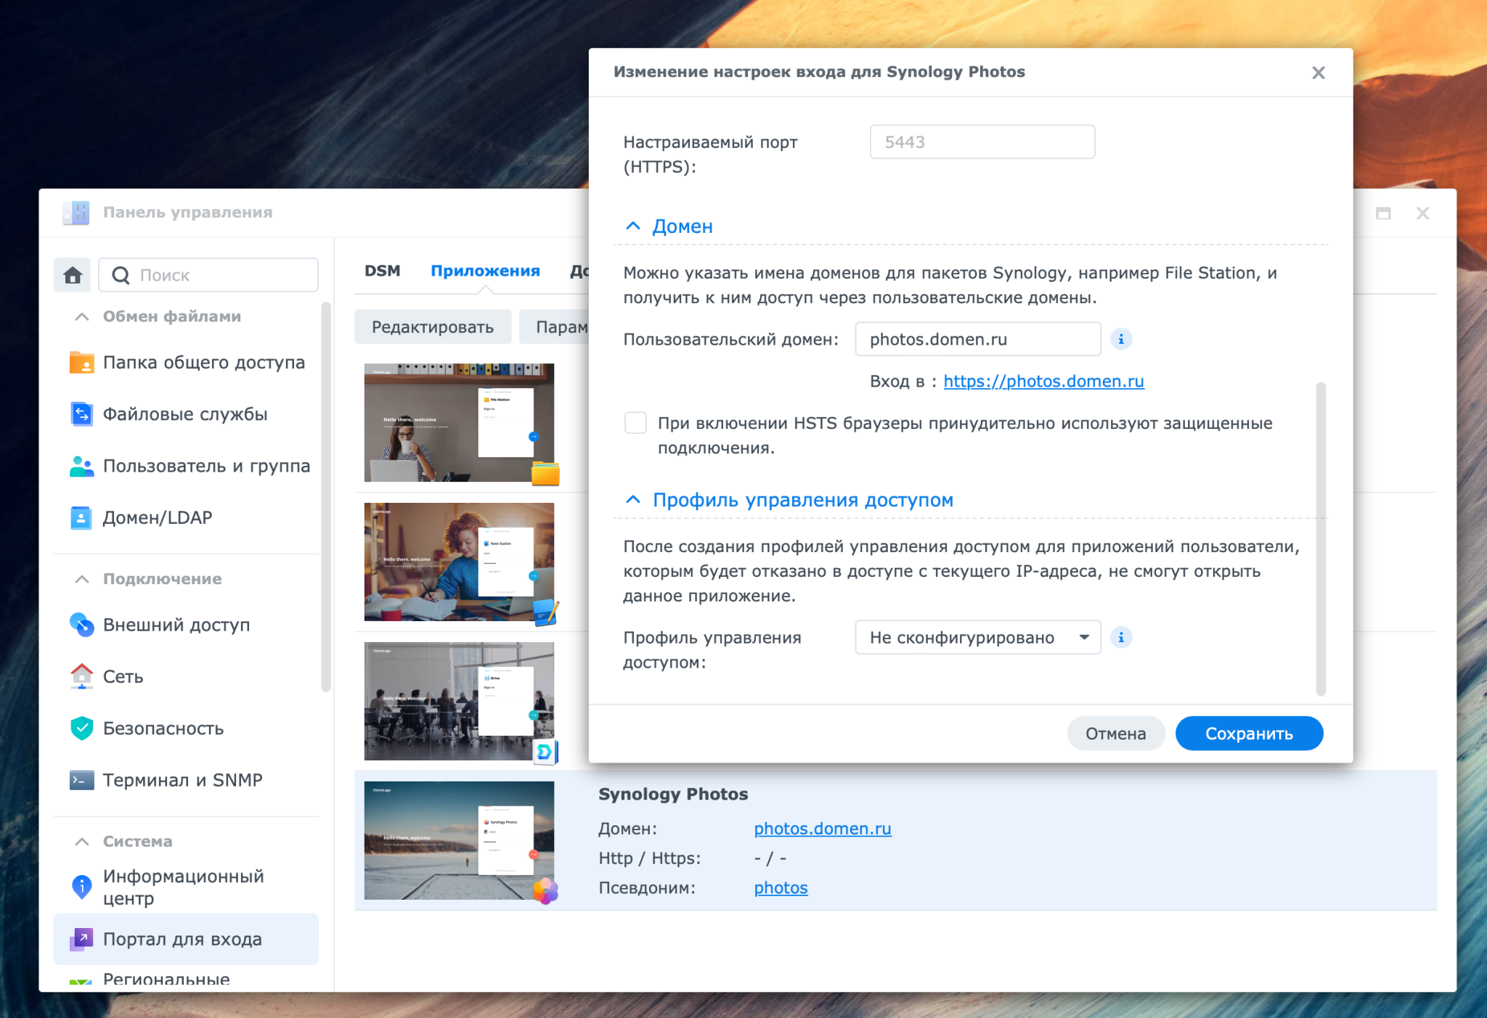Maximize the Панель управления window
1487x1018 pixels.
(1383, 213)
